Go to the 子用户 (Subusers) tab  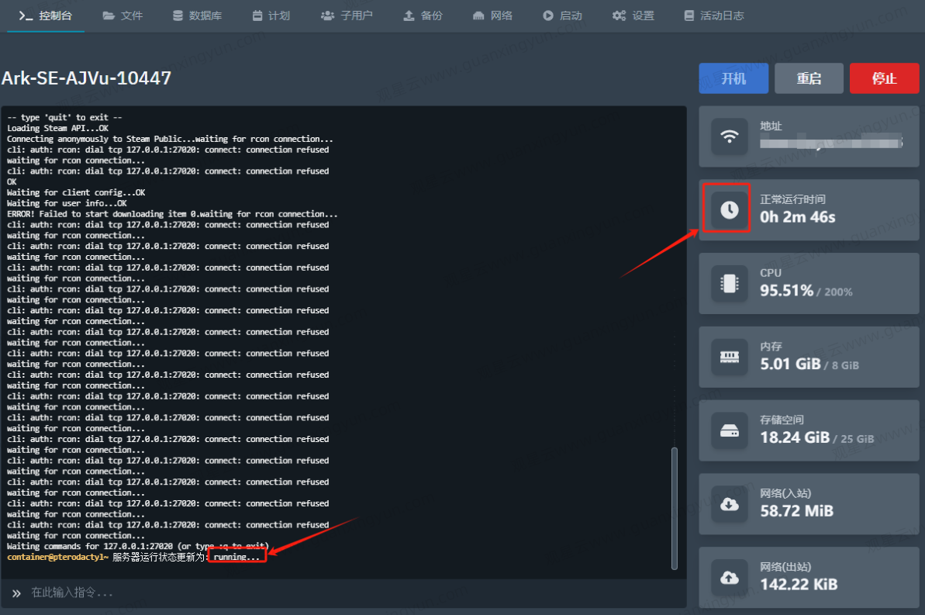coord(347,16)
